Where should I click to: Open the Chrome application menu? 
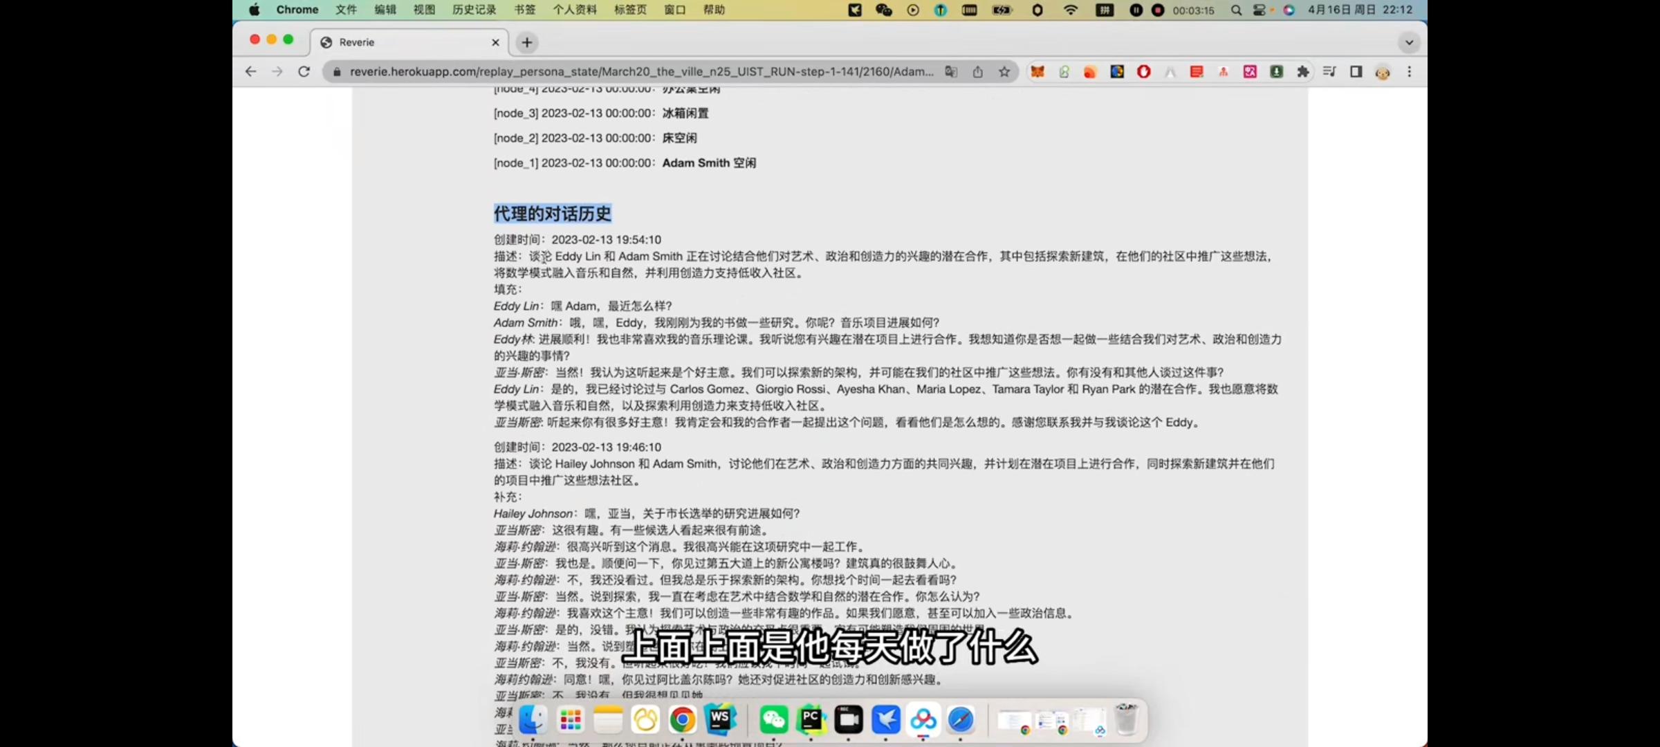(297, 10)
